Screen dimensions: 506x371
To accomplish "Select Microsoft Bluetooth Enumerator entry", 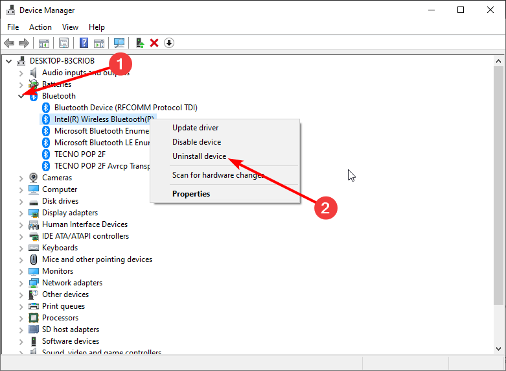I will coord(102,131).
